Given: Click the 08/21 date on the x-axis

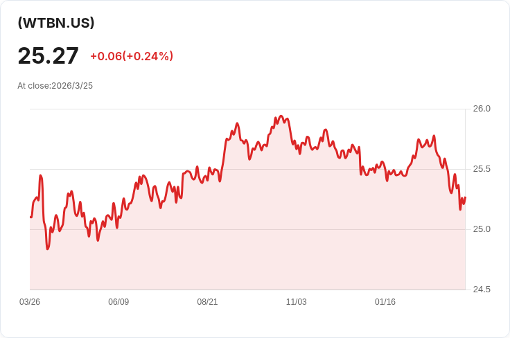Looking at the screenshot, I should [x=207, y=302].
